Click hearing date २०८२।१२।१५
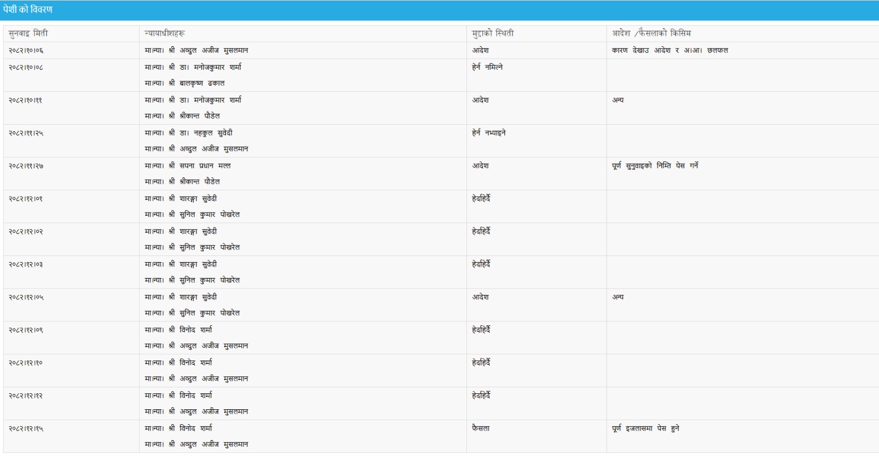This screenshot has width=879, height=456. [x=26, y=429]
